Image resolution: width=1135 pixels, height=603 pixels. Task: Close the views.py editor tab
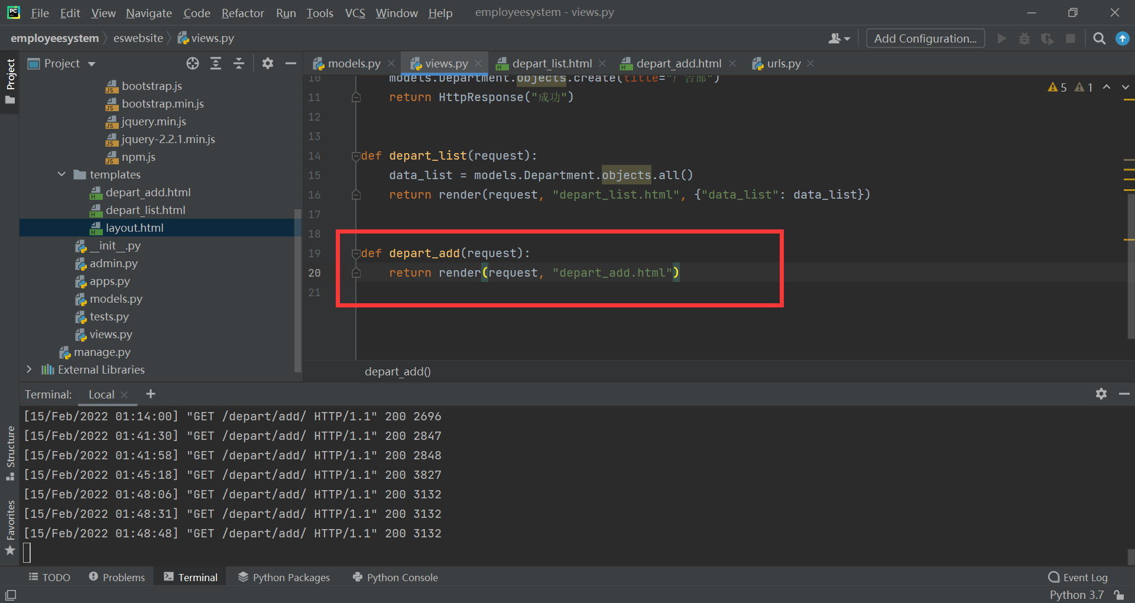(x=478, y=63)
